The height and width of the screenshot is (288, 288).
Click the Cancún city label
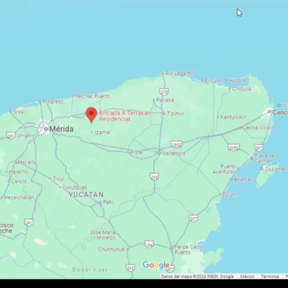tap(280, 112)
